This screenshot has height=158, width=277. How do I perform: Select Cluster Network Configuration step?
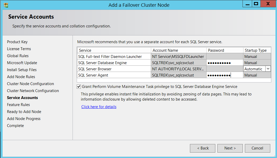pyautogui.click(x=33, y=91)
